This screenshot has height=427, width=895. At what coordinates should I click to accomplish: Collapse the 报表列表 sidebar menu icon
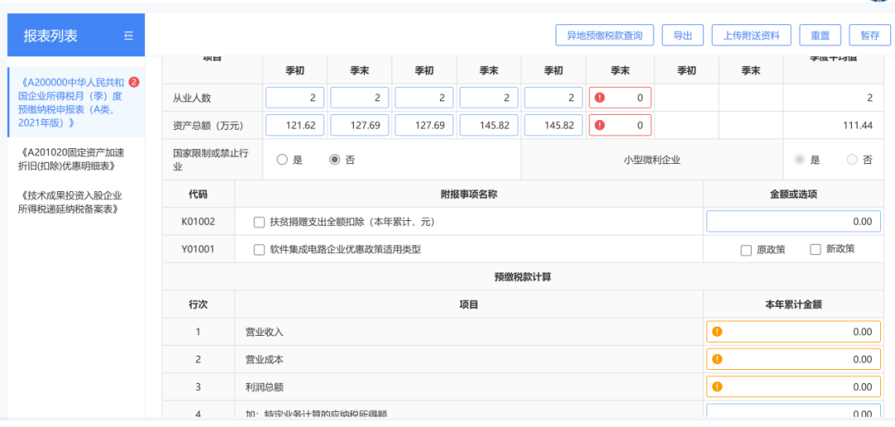[x=128, y=36]
